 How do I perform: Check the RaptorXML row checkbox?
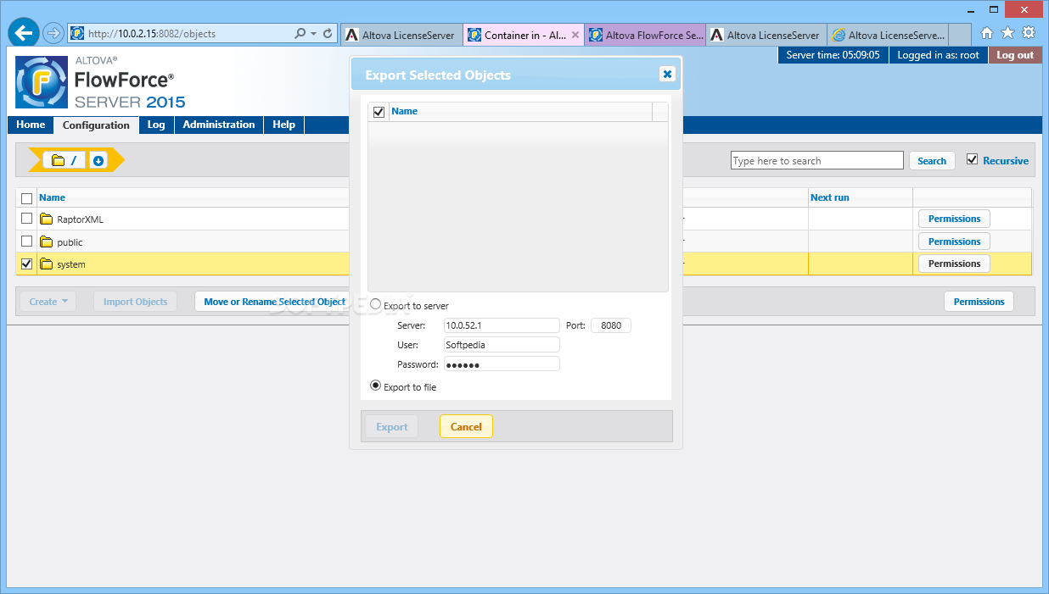pos(26,219)
